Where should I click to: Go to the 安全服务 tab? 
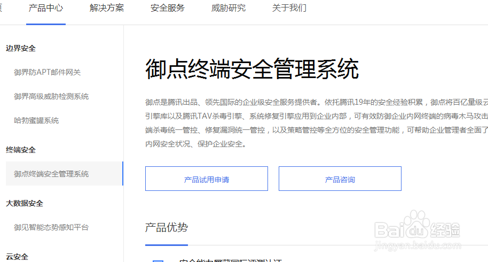[168, 8]
